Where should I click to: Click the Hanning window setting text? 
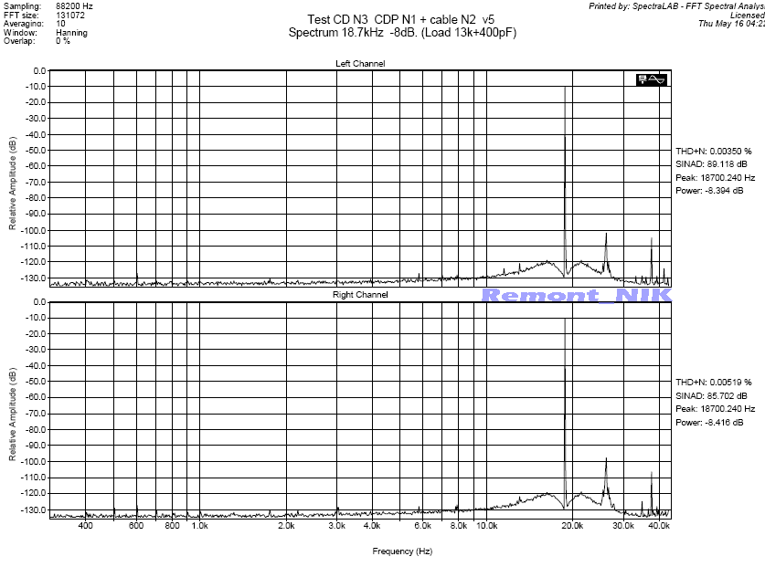point(71,33)
